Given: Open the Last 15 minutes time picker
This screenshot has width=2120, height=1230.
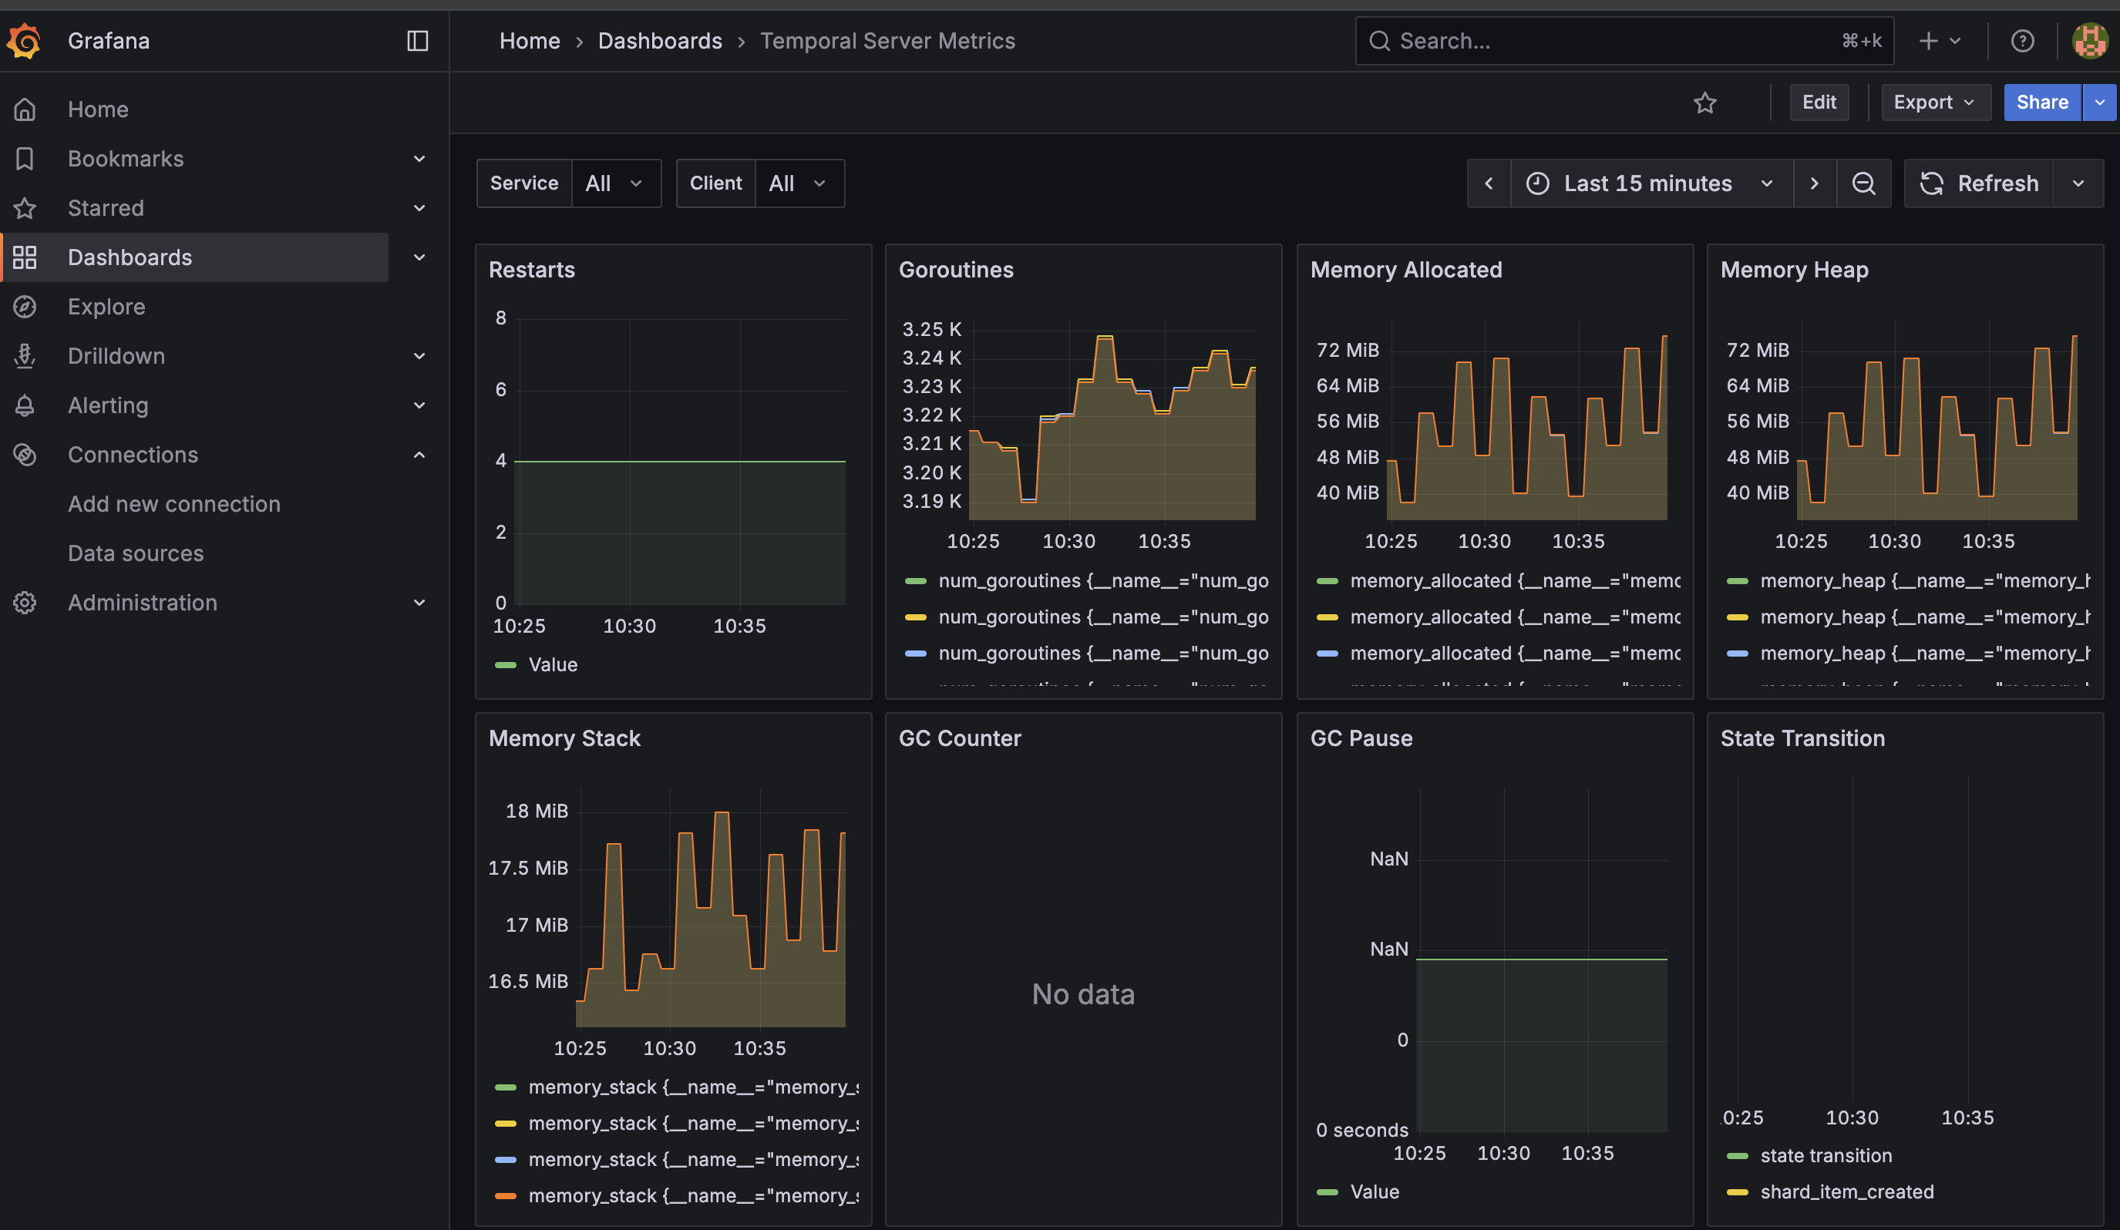Looking at the screenshot, I should [x=1647, y=183].
